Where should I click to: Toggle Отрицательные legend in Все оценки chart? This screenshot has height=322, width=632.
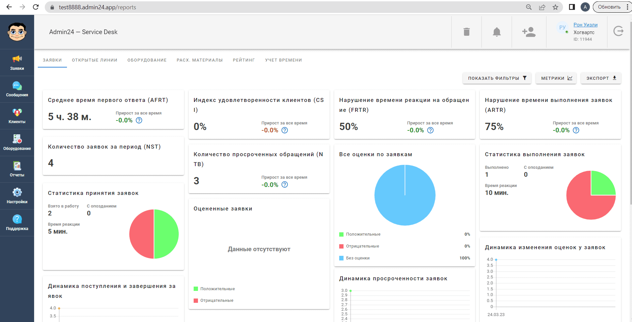pyautogui.click(x=359, y=246)
